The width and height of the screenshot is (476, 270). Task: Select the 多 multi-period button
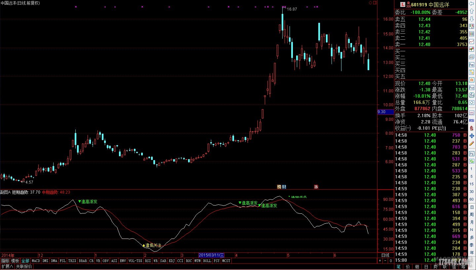click(472, 238)
